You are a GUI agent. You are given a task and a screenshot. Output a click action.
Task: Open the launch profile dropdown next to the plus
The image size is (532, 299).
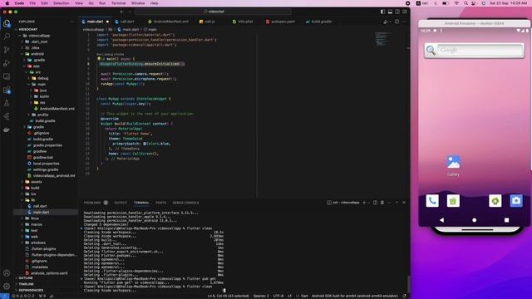(x=369, y=203)
